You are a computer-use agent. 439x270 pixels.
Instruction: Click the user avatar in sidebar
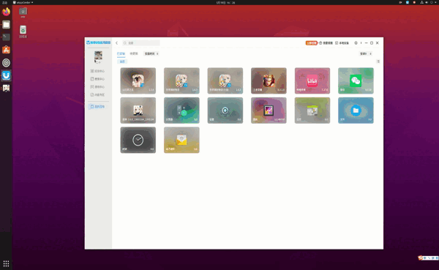[98, 56]
